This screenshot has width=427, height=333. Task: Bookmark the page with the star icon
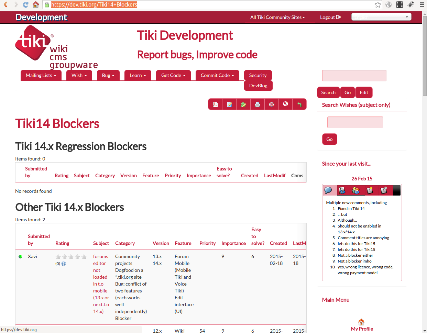pyautogui.click(x=377, y=4)
